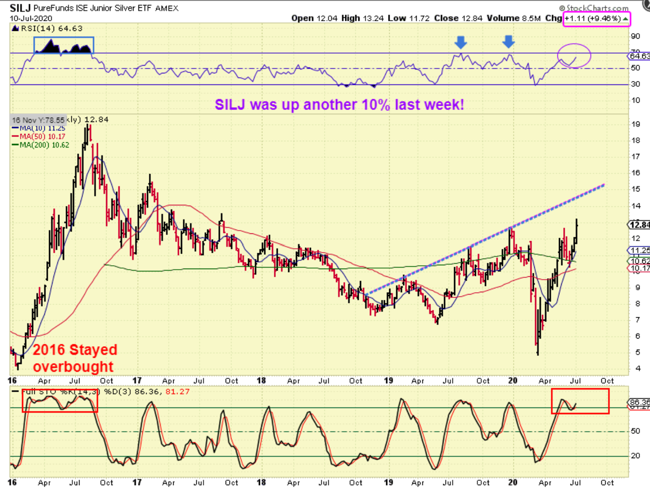Click the red MA(50) legend dash

15,136
